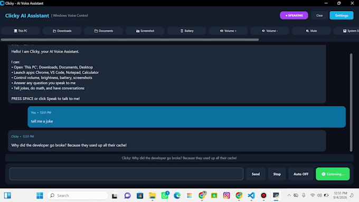This screenshot has width=359, height=202.
Task: Open Wi-Fi network tray icon
Action: 313,195
